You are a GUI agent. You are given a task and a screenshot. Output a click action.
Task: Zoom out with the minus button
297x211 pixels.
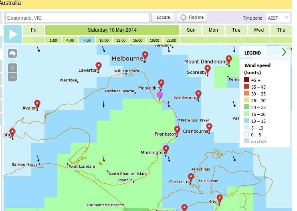(x=12, y=77)
